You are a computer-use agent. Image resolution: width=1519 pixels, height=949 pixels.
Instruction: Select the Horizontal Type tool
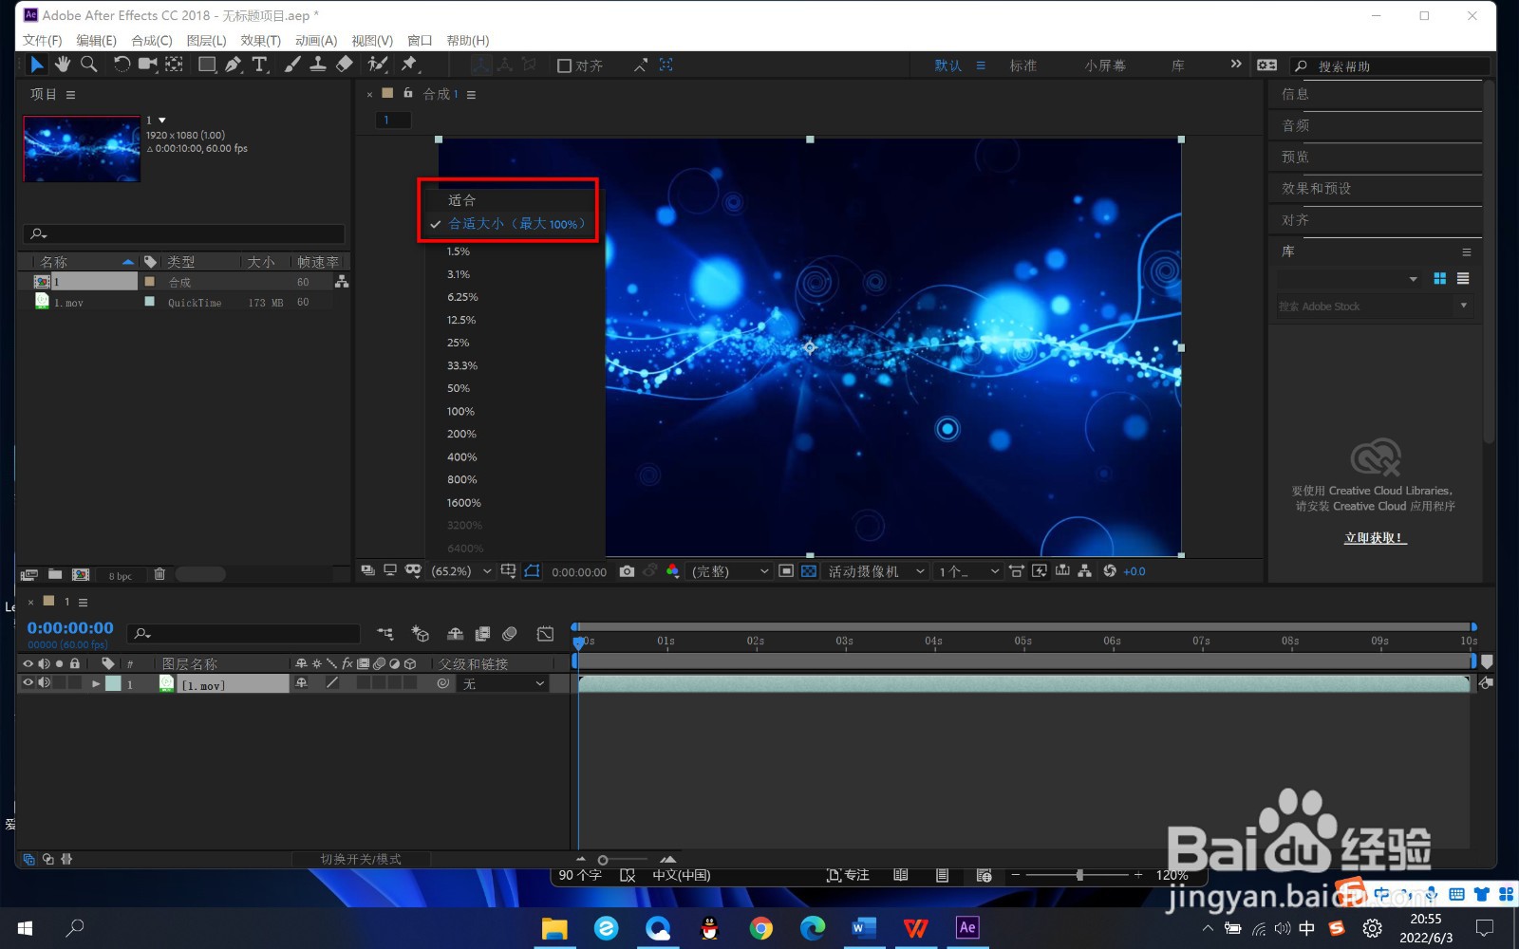coord(259,65)
